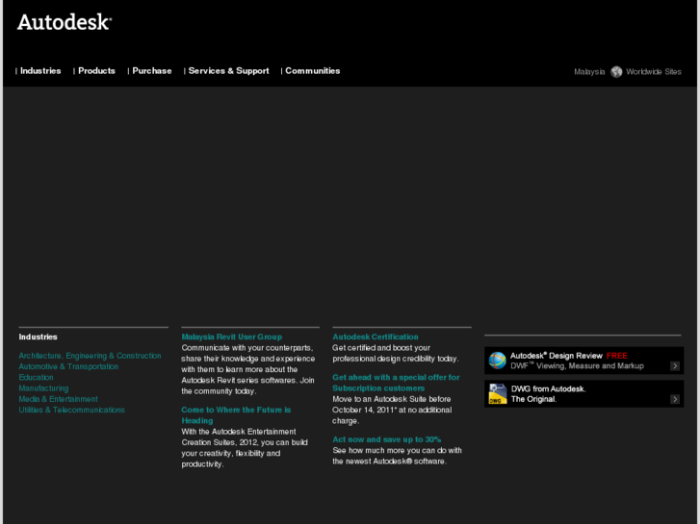The width and height of the screenshot is (700, 524).
Task: Click the Industries section heading
Action: pos(38,337)
